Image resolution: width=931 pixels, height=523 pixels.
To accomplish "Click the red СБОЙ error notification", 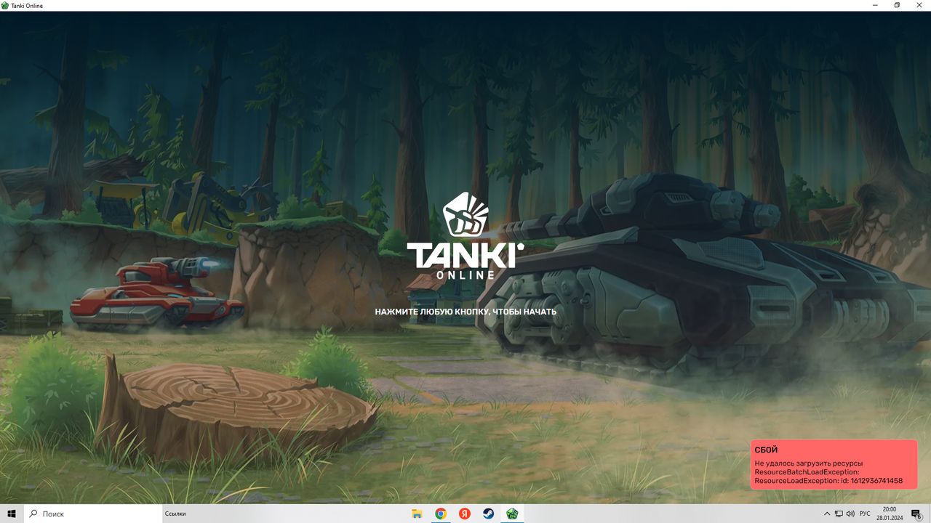I will [x=834, y=465].
